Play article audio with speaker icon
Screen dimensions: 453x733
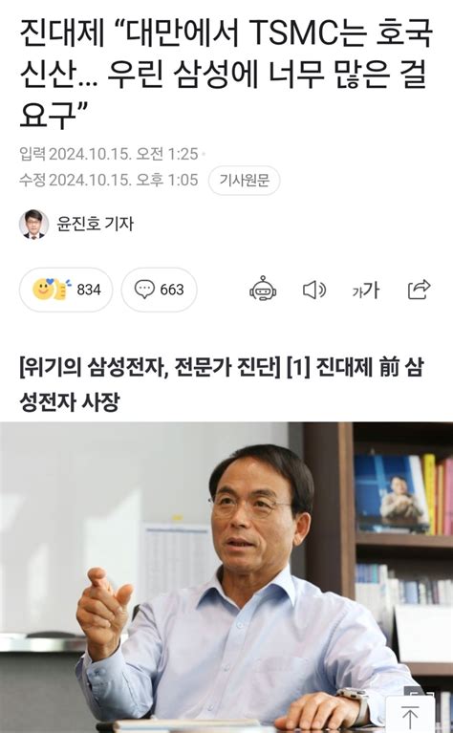pyautogui.click(x=314, y=290)
